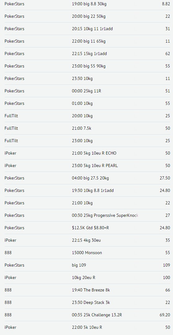Screen dimensions: 173x335
Task: Select the 04:00 big 27.5 20kg tournament
Action: click(x=86, y=178)
